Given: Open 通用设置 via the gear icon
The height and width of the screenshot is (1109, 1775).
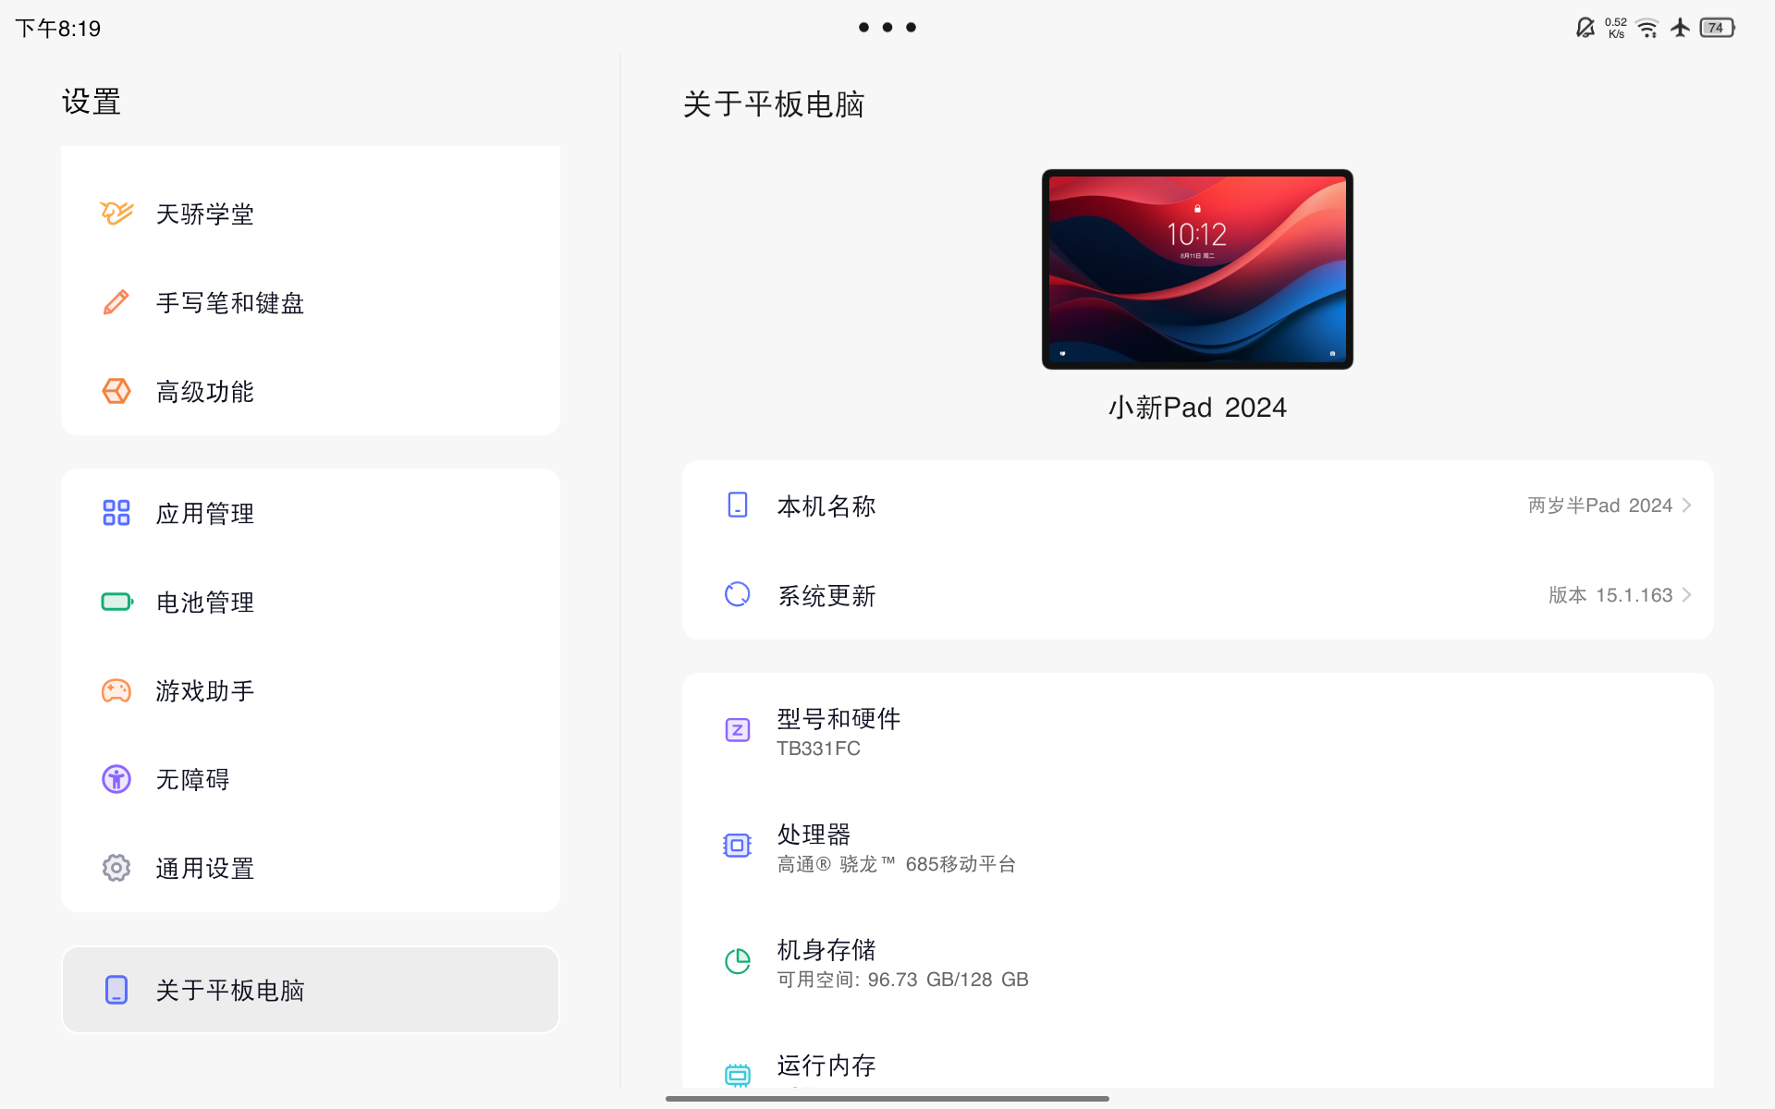Looking at the screenshot, I should 116,868.
